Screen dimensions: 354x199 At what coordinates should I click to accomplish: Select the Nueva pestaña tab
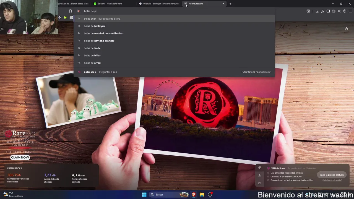[x=204, y=4]
